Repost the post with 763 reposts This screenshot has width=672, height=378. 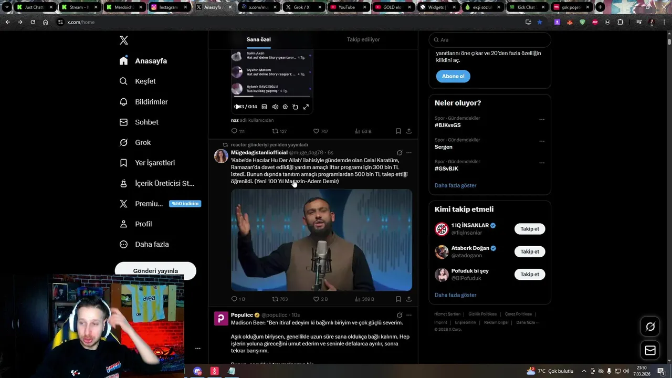(x=279, y=299)
